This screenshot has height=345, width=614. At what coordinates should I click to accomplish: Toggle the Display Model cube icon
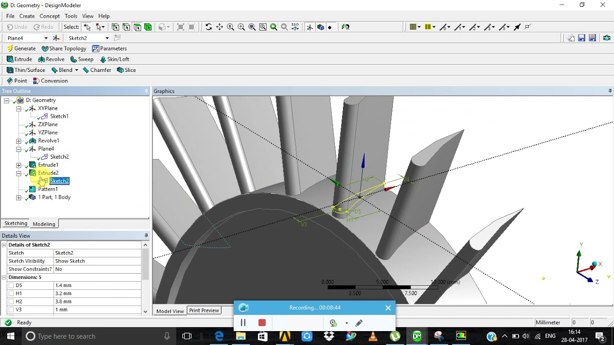pyautogui.click(x=320, y=27)
